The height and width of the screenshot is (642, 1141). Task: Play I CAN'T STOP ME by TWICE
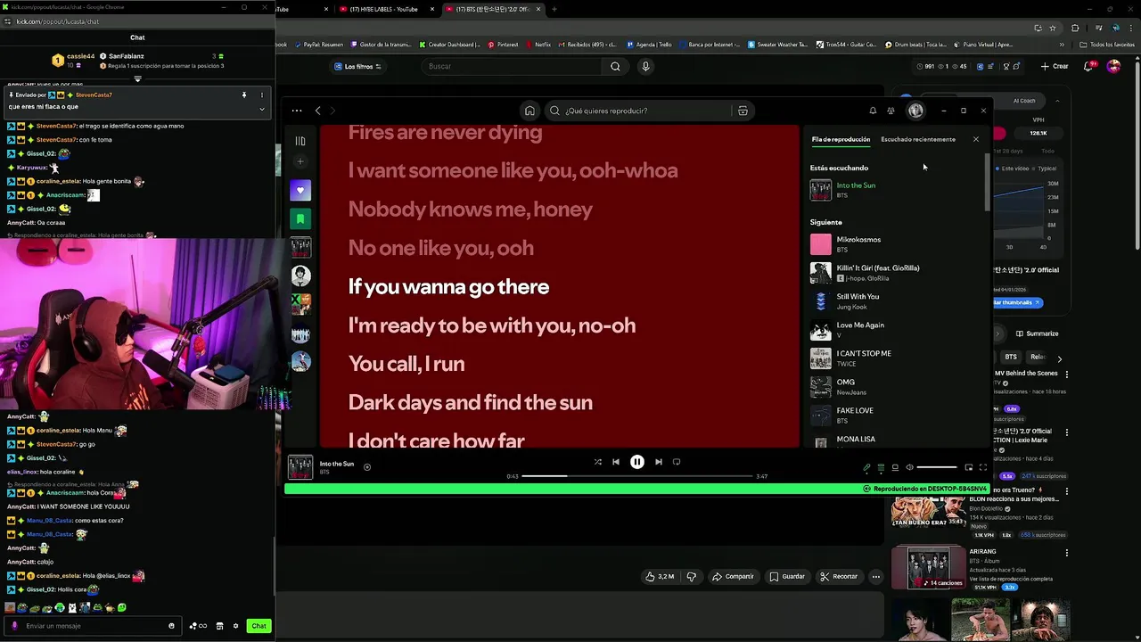click(x=896, y=358)
